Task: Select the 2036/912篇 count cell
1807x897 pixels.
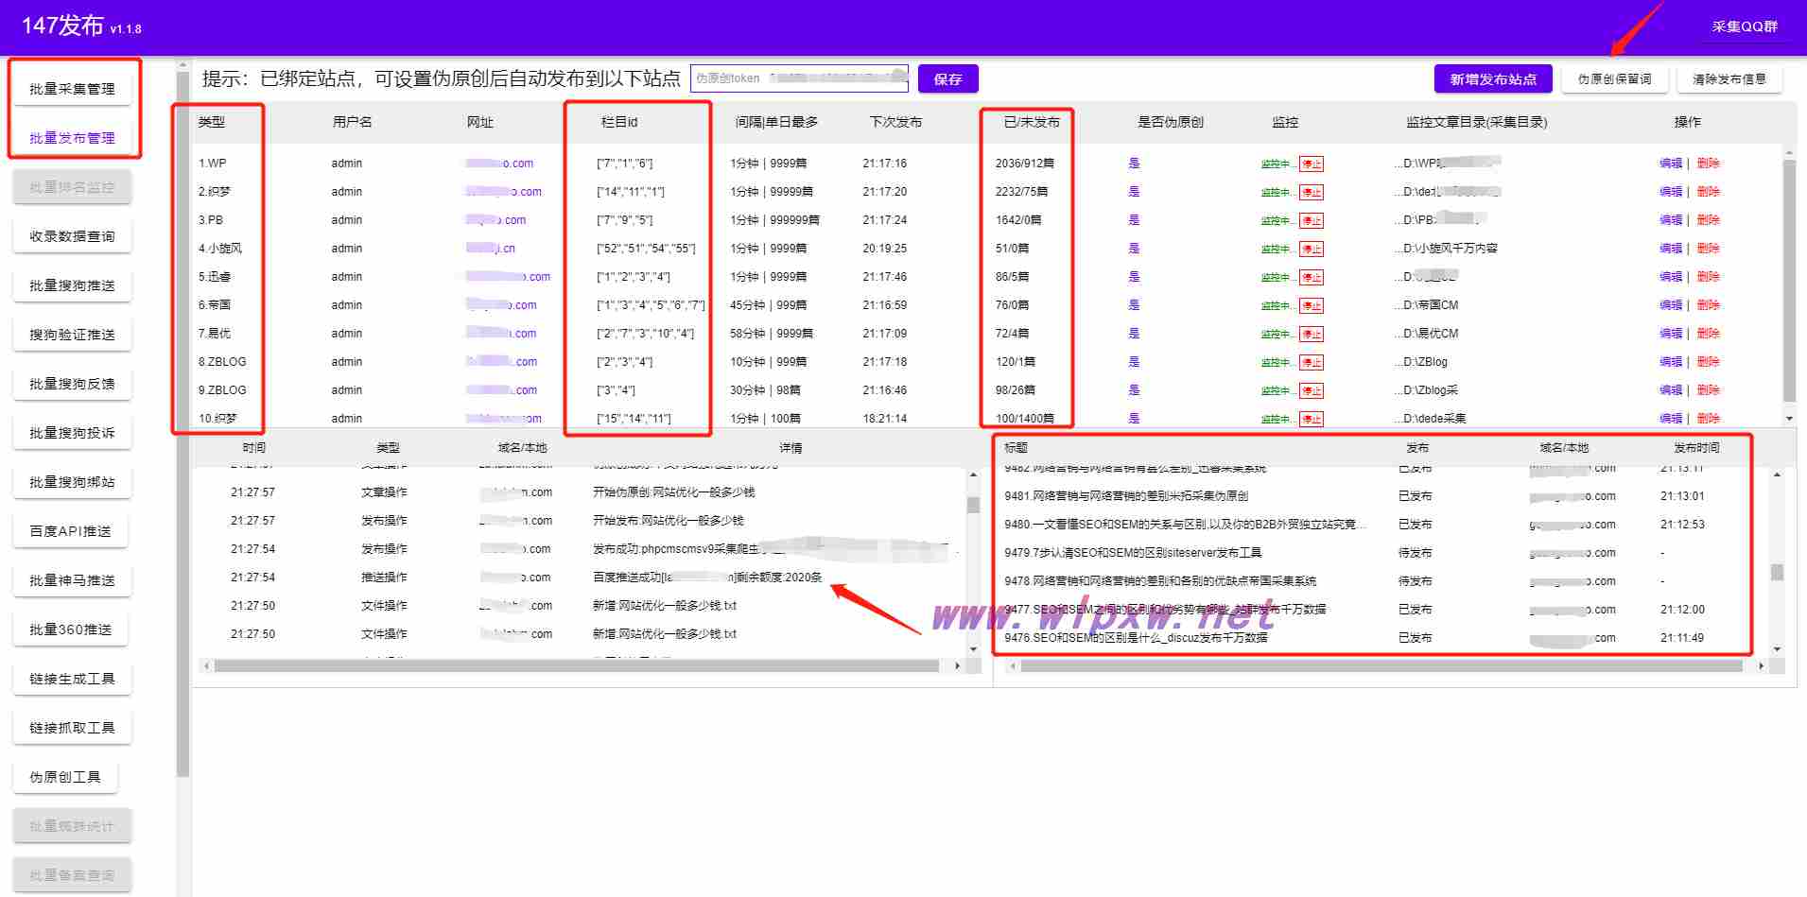Action: coord(1024,164)
